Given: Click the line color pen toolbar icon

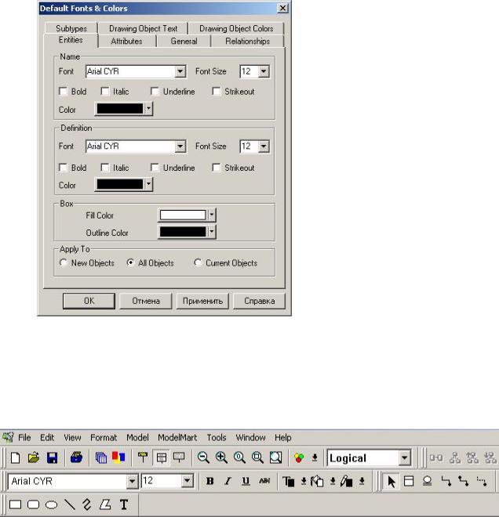Looking at the screenshot, I should (x=347, y=482).
